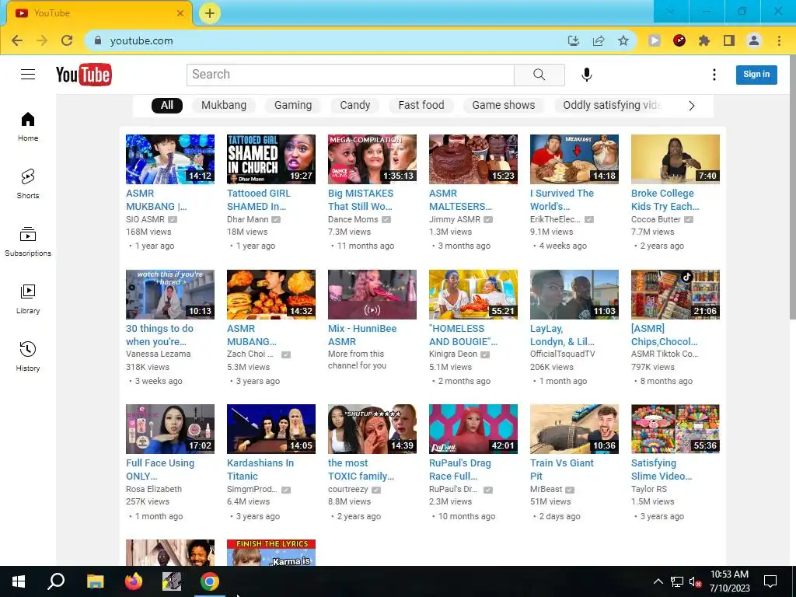
Task: Open the ASMR MALTESERS chocolate cake thumbnail
Action: click(x=473, y=159)
